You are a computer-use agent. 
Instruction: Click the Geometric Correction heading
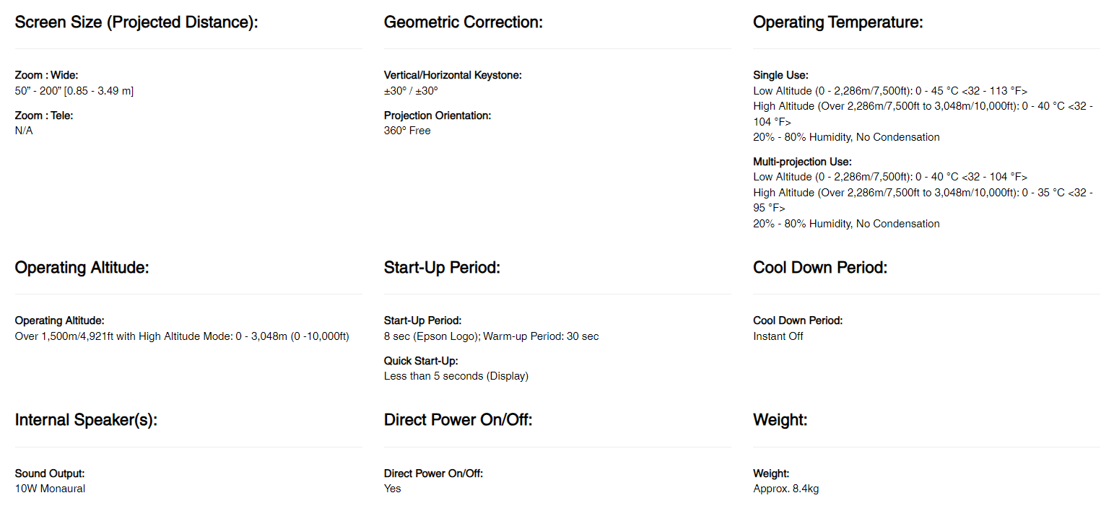(463, 22)
